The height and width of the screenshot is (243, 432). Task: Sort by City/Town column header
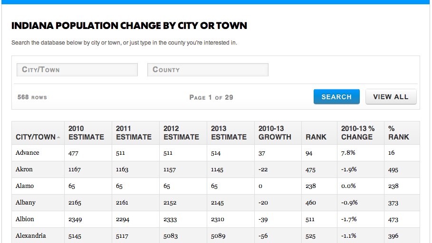(38, 133)
